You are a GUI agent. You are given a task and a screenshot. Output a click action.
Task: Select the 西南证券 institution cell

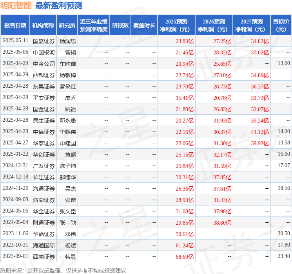pos(44,257)
